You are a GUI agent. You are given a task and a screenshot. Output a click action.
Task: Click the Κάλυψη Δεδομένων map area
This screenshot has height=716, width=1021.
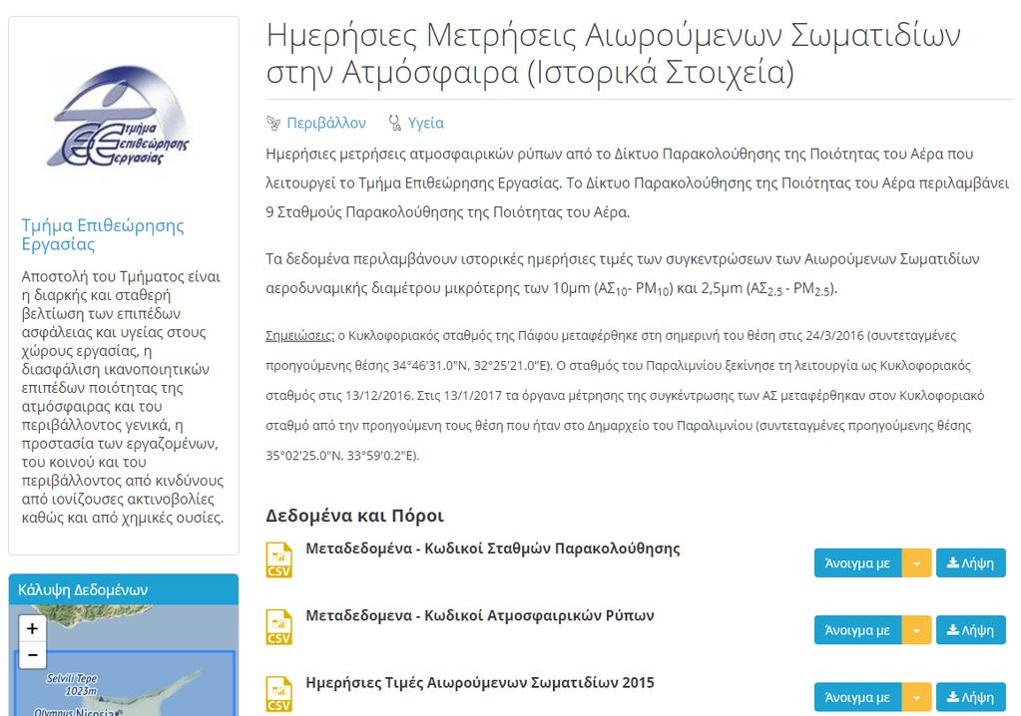point(124,661)
